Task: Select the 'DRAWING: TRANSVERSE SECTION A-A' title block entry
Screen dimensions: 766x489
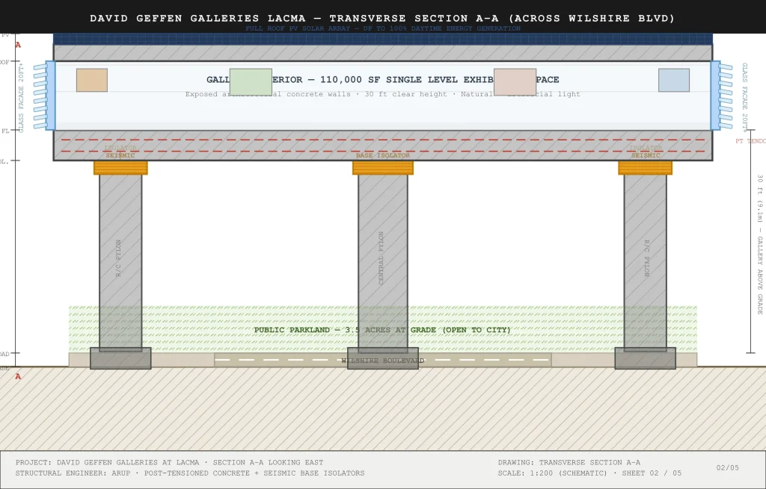Action: (569, 462)
